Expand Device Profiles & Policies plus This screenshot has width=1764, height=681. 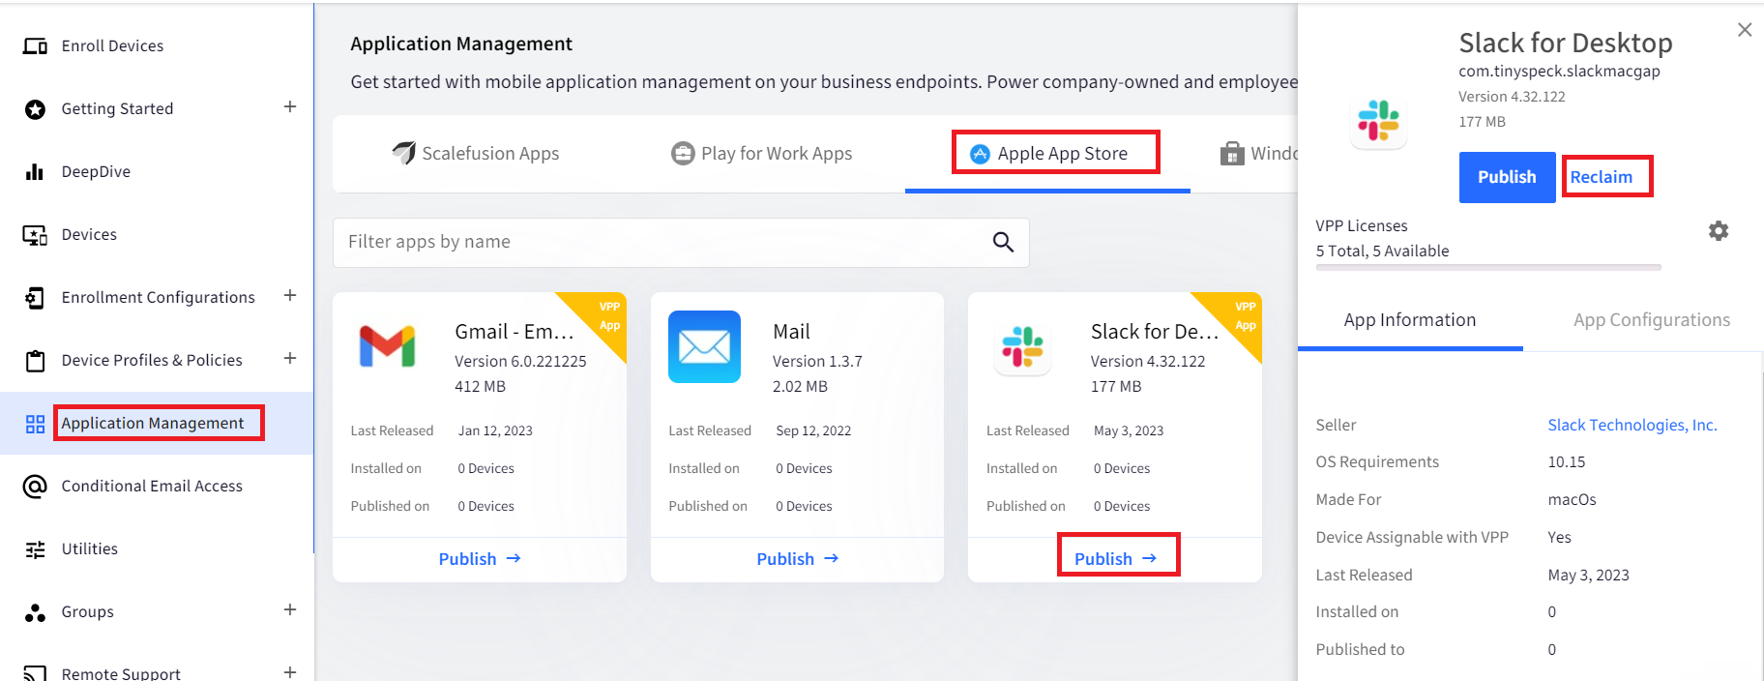click(x=289, y=358)
